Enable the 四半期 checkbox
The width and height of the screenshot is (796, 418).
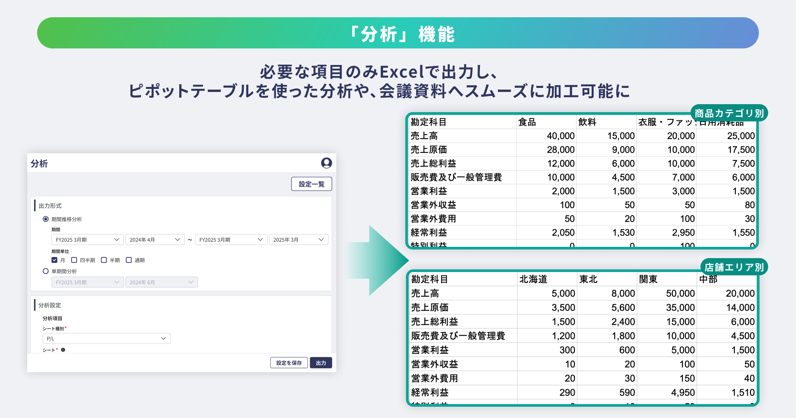74,260
